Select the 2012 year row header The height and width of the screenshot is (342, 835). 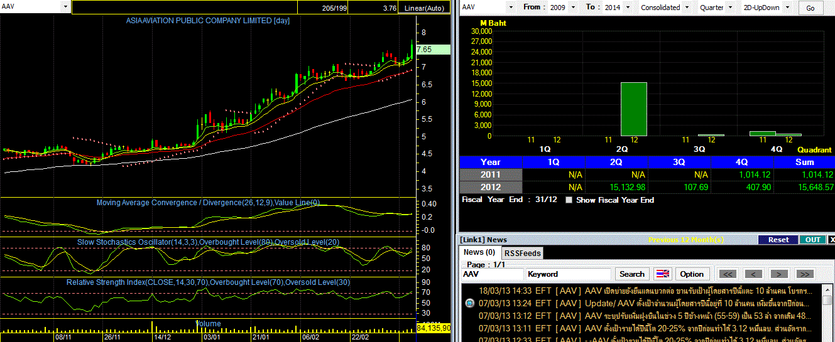pyautogui.click(x=491, y=187)
